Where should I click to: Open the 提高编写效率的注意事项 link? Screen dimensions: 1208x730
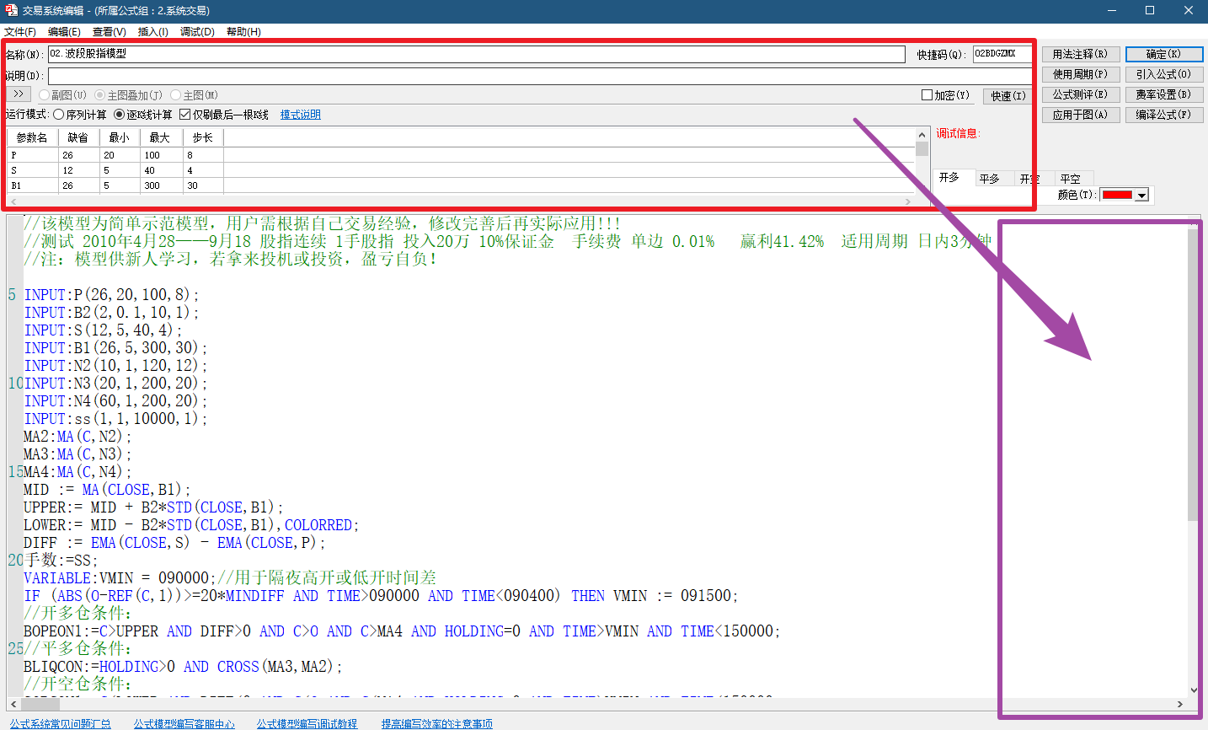(437, 724)
